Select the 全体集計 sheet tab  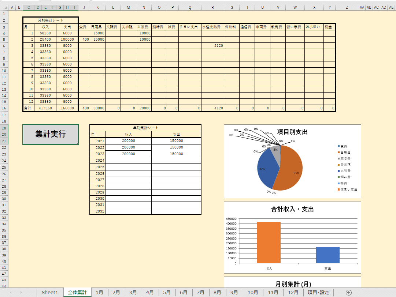click(x=77, y=293)
